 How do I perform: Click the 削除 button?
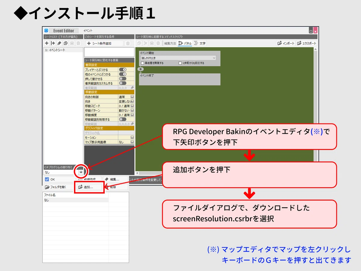click(116, 187)
